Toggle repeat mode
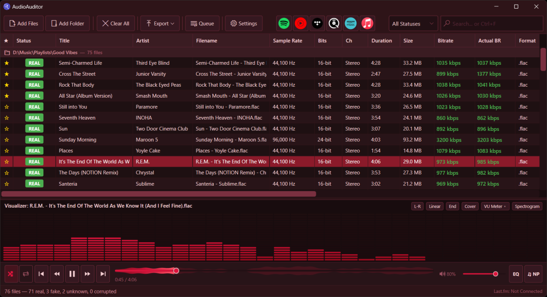This screenshot has height=297, width=547. click(x=26, y=274)
